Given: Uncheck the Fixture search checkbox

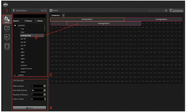Looking at the screenshot, I should (x=25, y=21).
